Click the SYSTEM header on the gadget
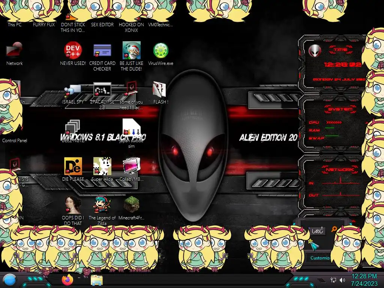The width and height of the screenshot is (384, 288). click(340, 109)
